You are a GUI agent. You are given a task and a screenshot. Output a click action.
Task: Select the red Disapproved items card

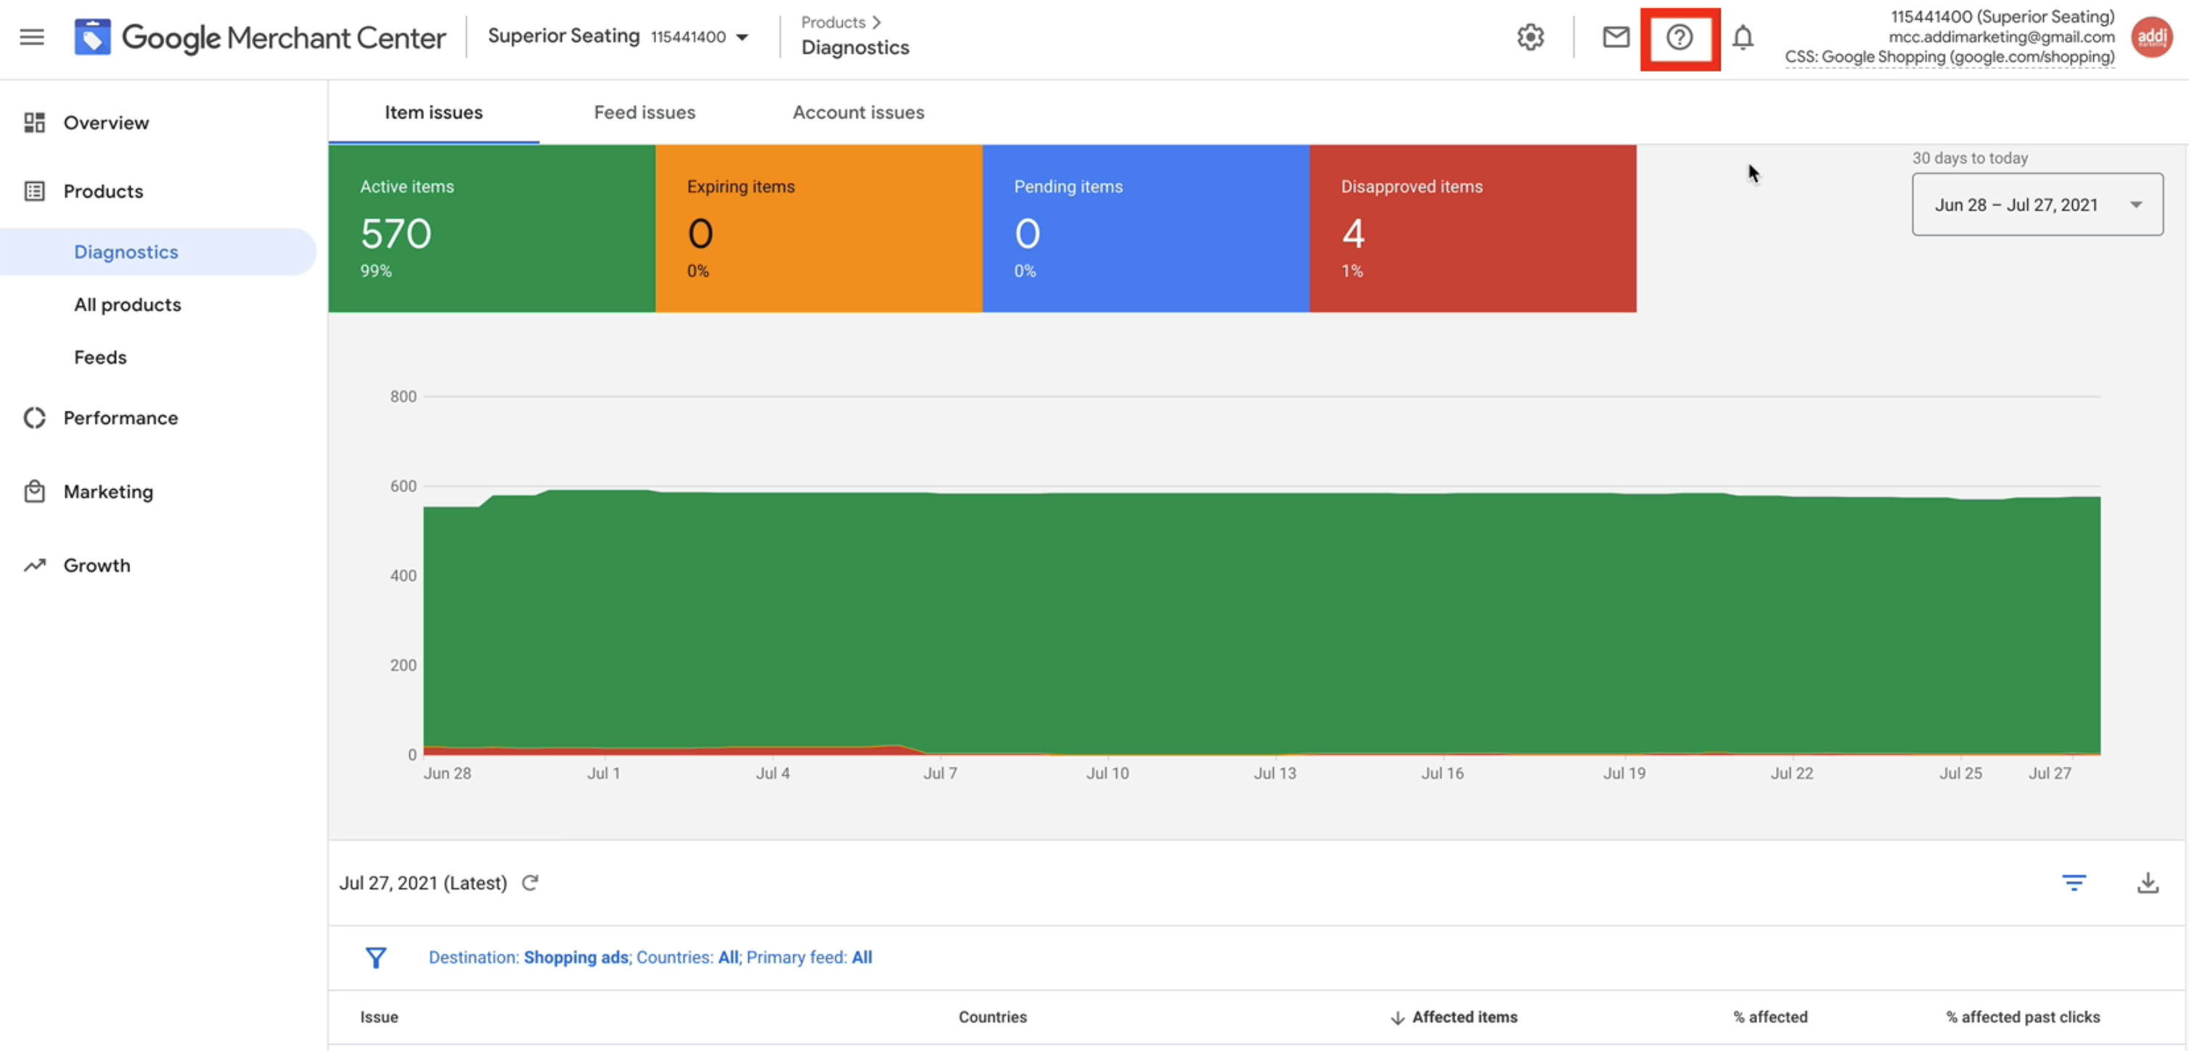pyautogui.click(x=1473, y=229)
